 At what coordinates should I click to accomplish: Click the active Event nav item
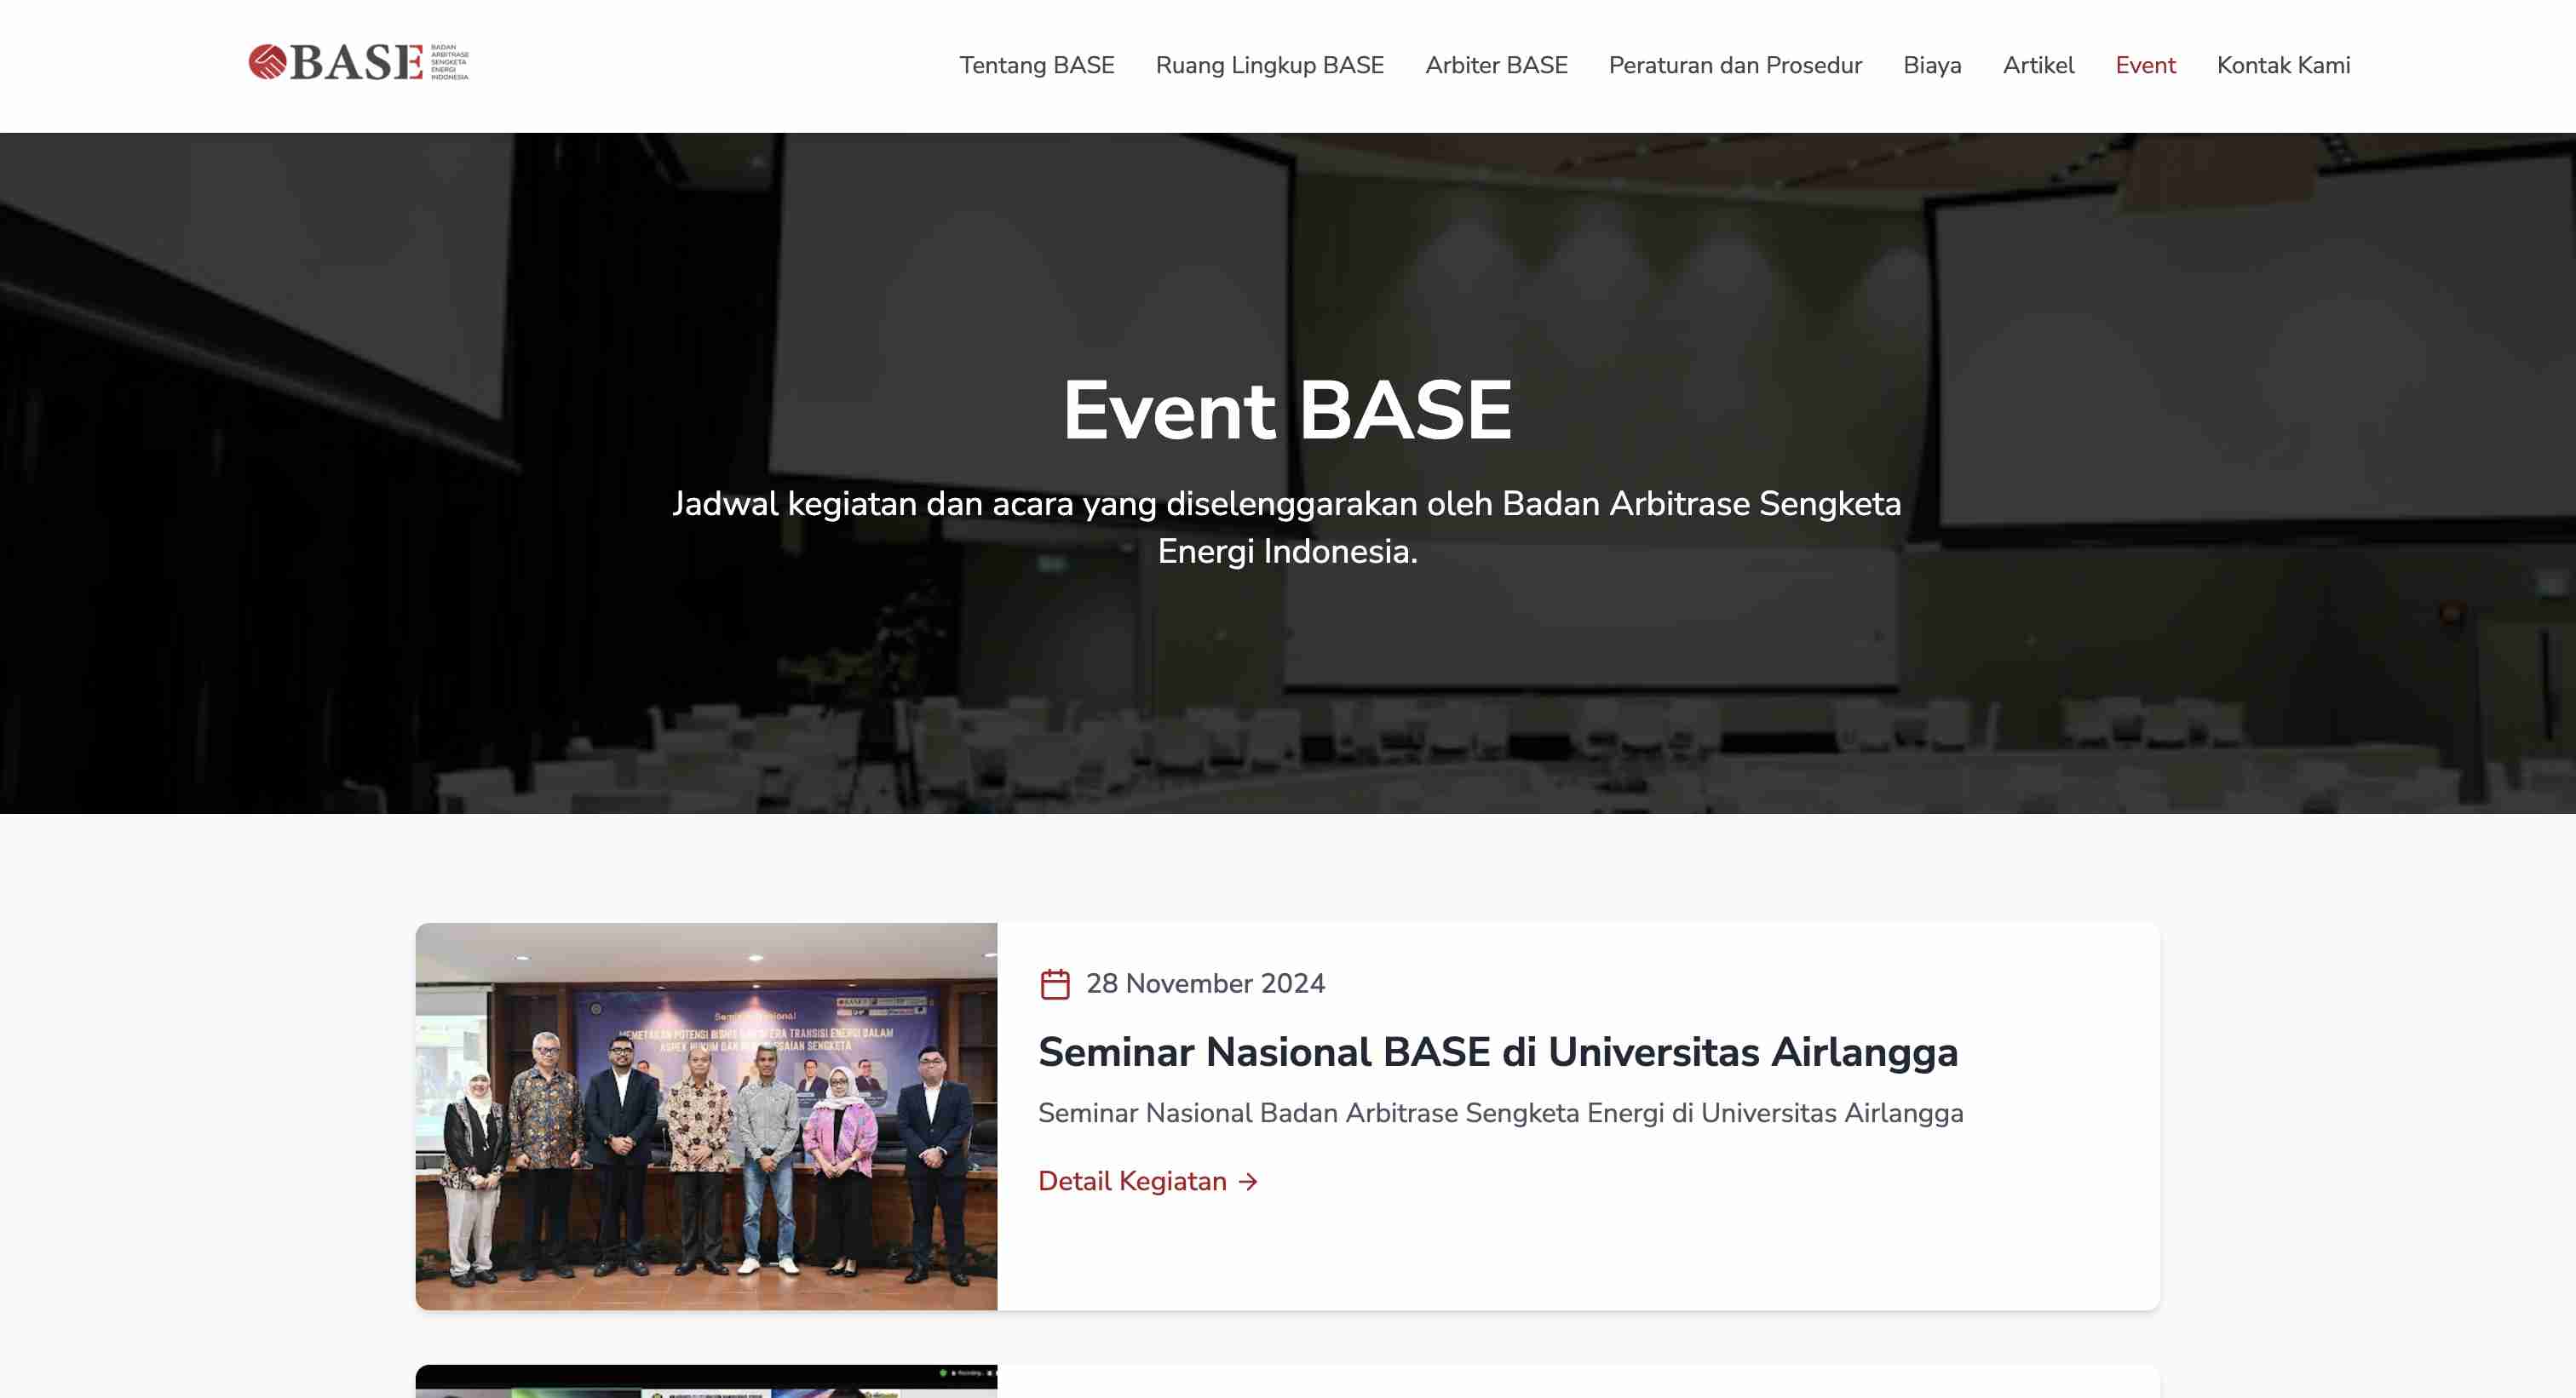(2145, 65)
